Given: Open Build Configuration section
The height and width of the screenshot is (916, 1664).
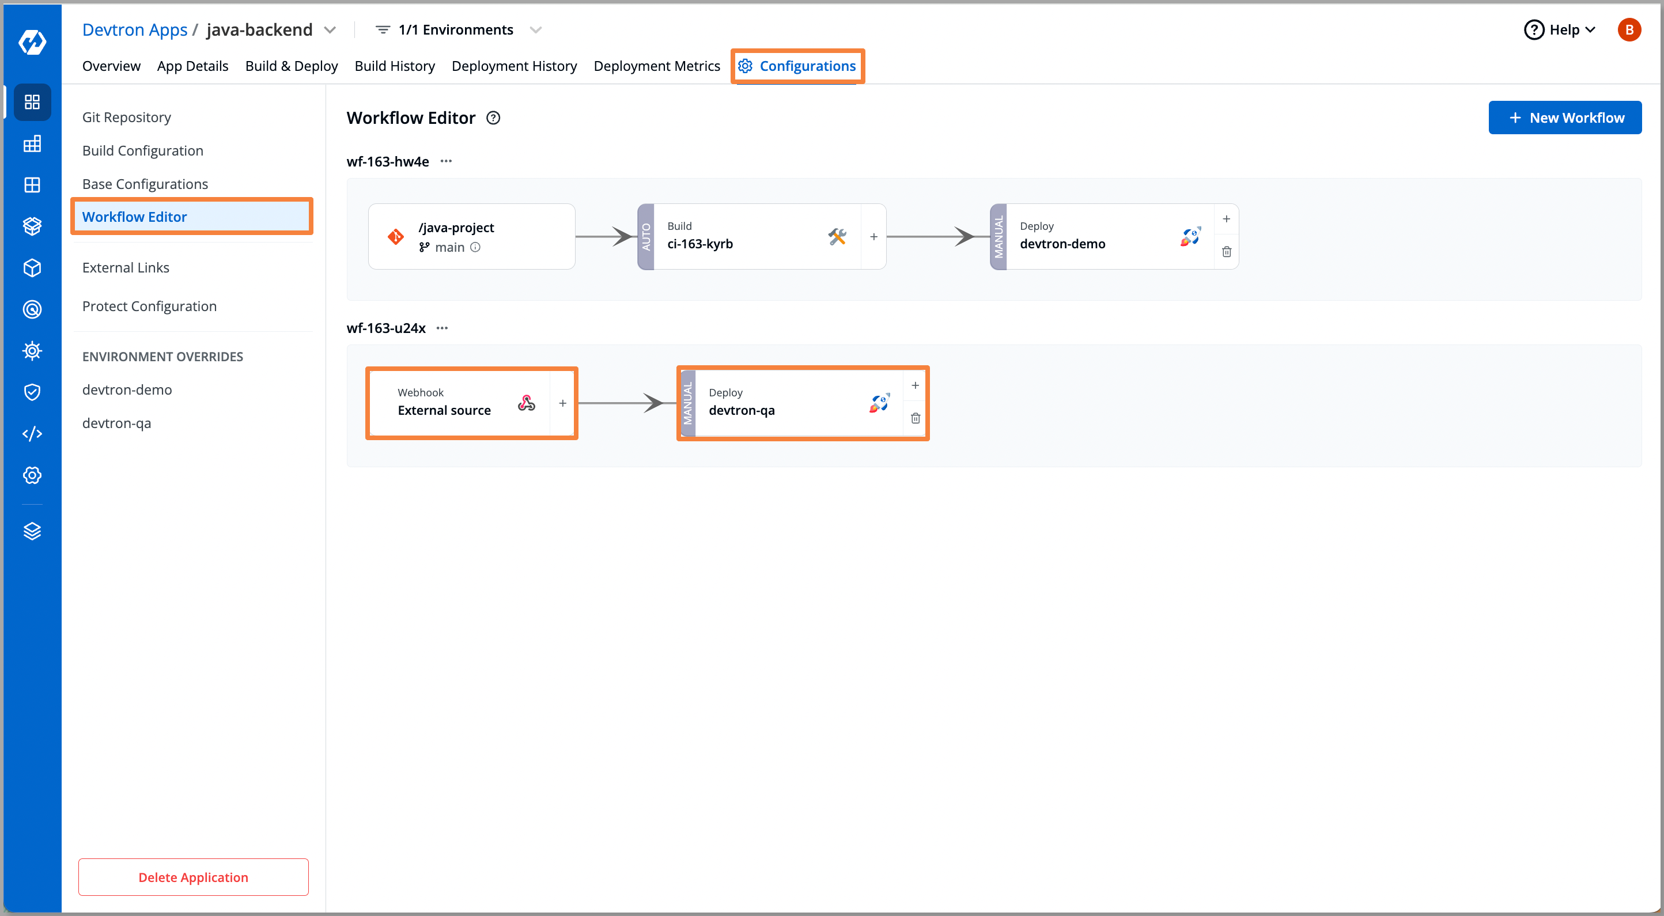Looking at the screenshot, I should (x=143, y=150).
